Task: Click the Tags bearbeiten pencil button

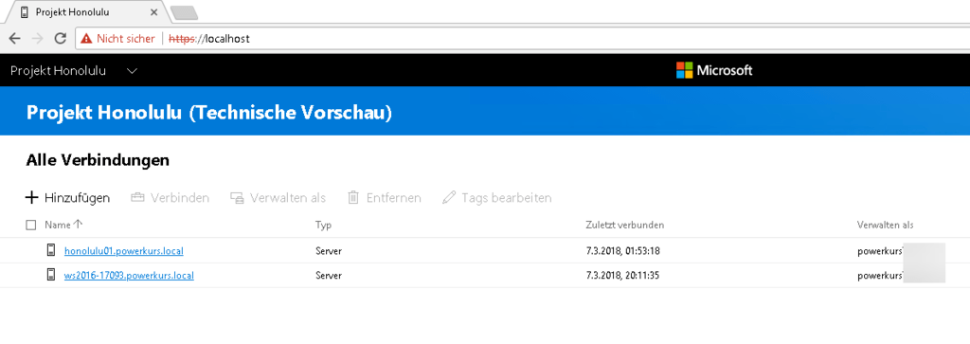Action: pyautogui.click(x=496, y=198)
